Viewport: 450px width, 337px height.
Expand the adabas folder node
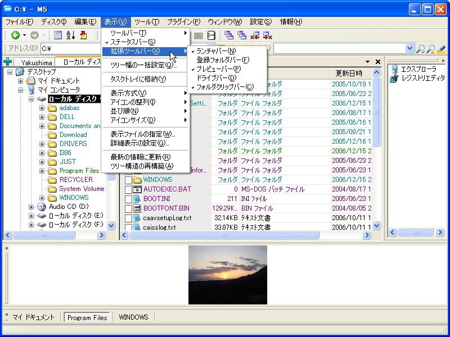coord(42,108)
